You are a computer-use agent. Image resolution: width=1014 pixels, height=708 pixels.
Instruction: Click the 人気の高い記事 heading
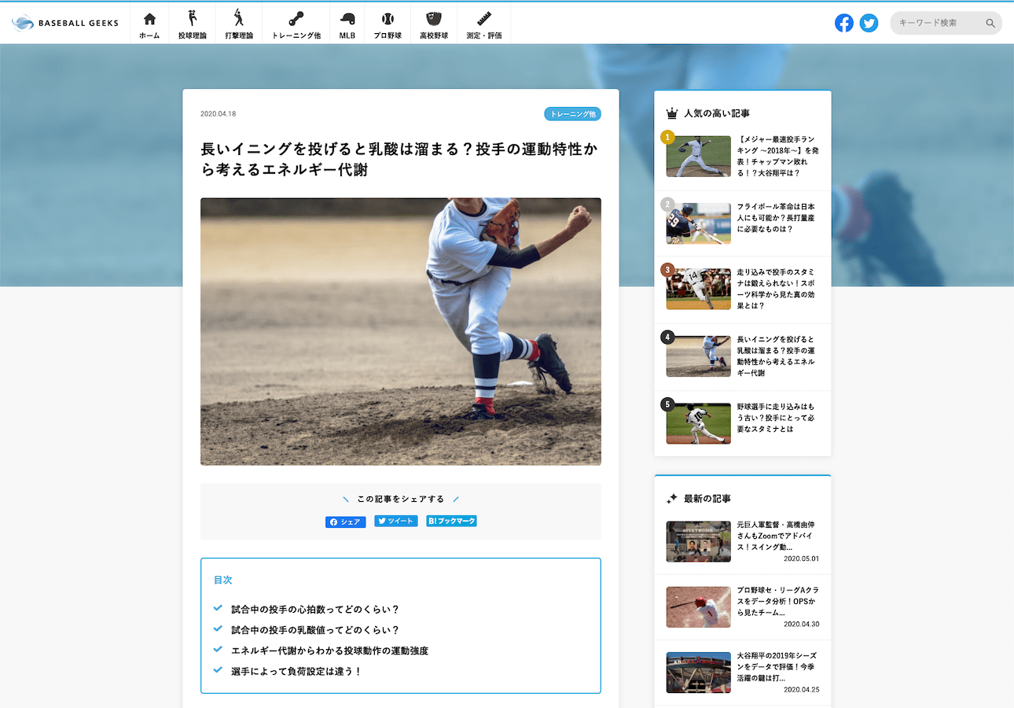[717, 113]
